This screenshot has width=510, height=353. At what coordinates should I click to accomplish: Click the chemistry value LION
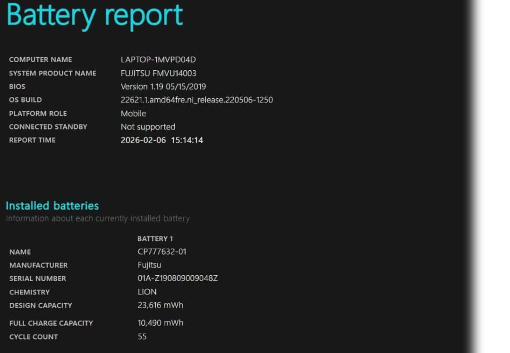click(x=147, y=292)
